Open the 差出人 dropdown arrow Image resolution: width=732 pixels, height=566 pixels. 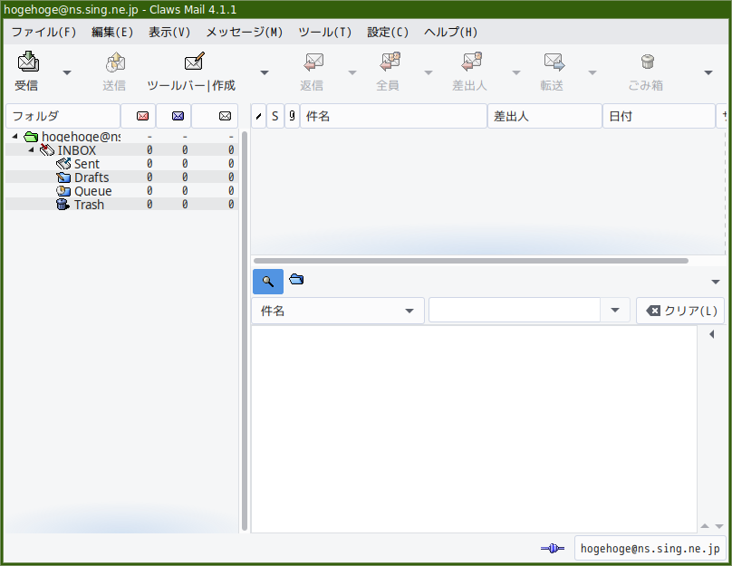click(516, 72)
